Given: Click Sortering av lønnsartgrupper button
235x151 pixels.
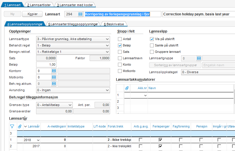Looking at the screenshot, I should (175, 65).
